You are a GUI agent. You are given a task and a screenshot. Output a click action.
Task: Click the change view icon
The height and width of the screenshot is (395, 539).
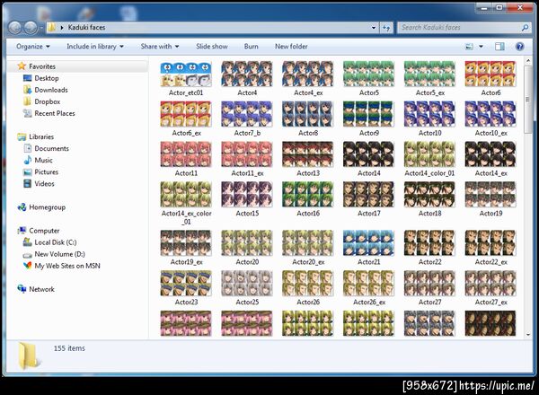[469, 47]
